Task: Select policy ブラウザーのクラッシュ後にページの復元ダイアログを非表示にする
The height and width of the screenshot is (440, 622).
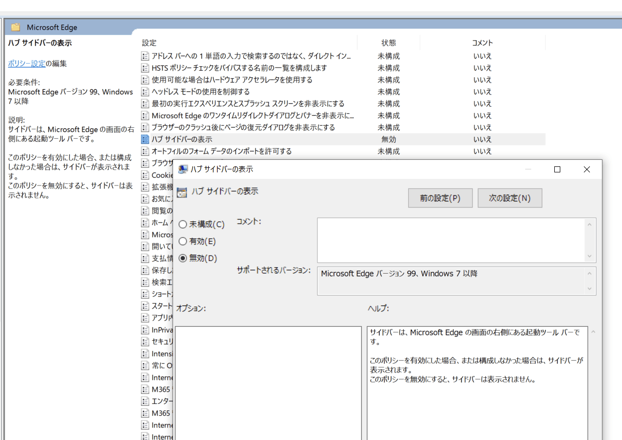Action: click(x=243, y=127)
